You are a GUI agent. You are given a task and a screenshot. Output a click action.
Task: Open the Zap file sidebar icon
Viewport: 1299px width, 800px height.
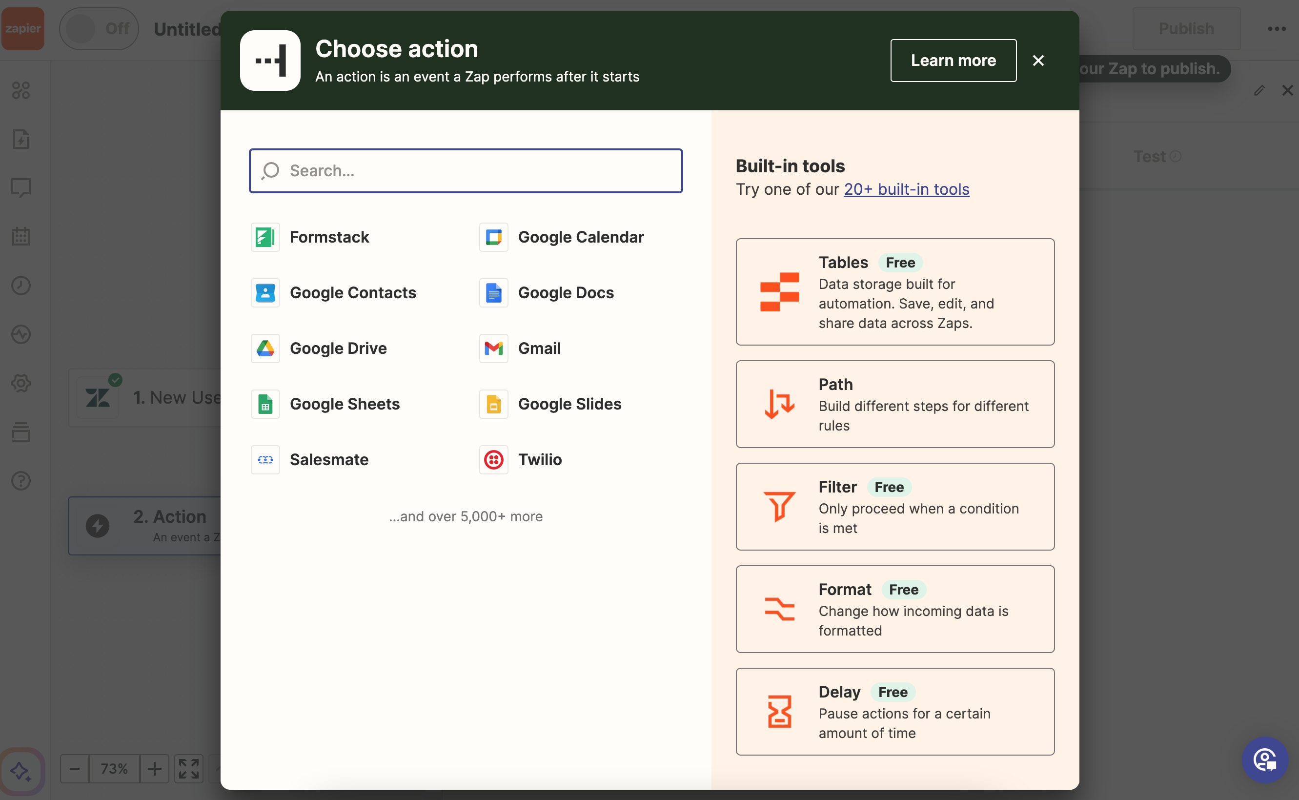click(20, 139)
